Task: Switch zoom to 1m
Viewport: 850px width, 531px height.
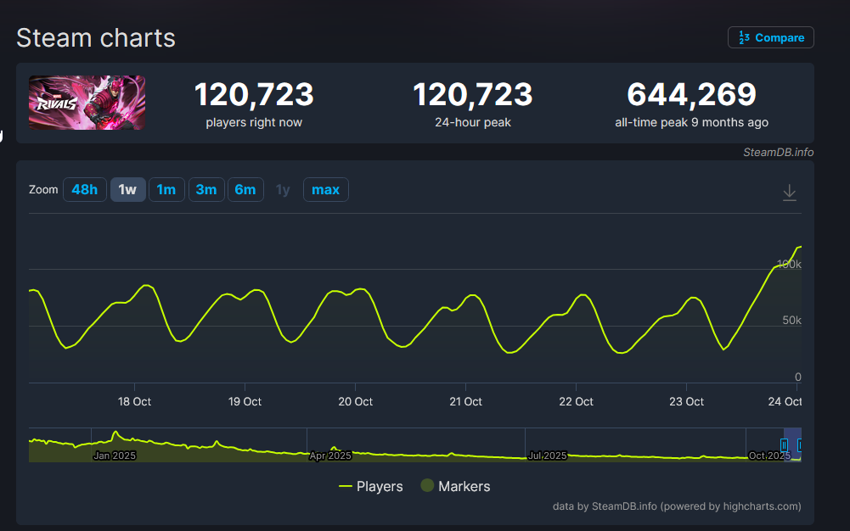Action: click(x=166, y=189)
